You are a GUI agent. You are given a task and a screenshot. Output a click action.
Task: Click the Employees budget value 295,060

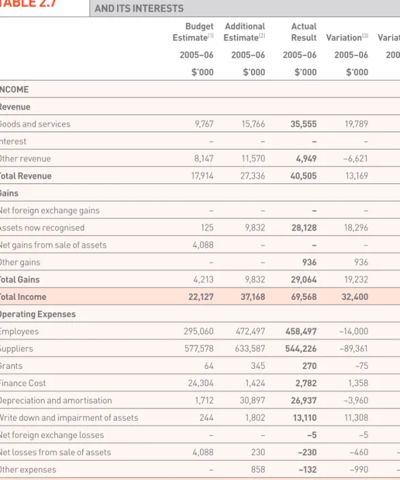[x=199, y=331]
